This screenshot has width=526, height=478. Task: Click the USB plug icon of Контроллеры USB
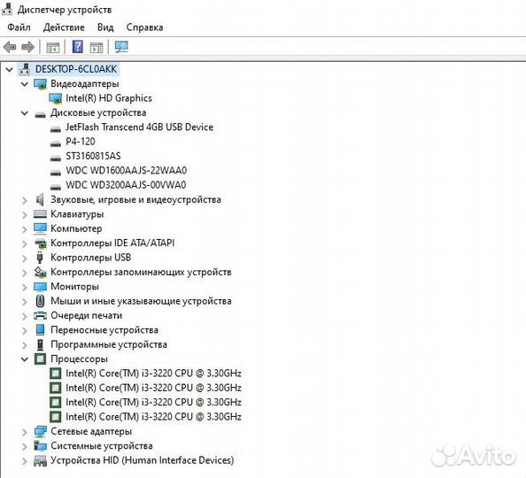tap(40, 258)
